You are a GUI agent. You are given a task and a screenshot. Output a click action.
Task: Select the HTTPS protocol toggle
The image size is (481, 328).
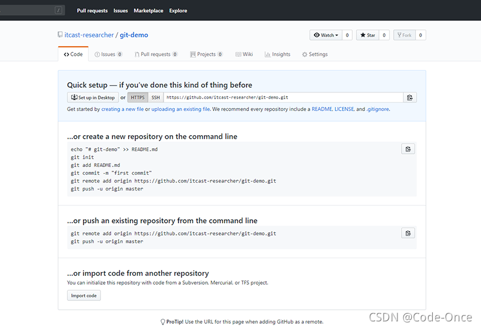pyautogui.click(x=138, y=97)
